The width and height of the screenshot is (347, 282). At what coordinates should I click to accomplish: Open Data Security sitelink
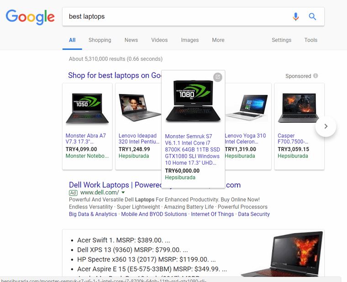tap(254, 214)
